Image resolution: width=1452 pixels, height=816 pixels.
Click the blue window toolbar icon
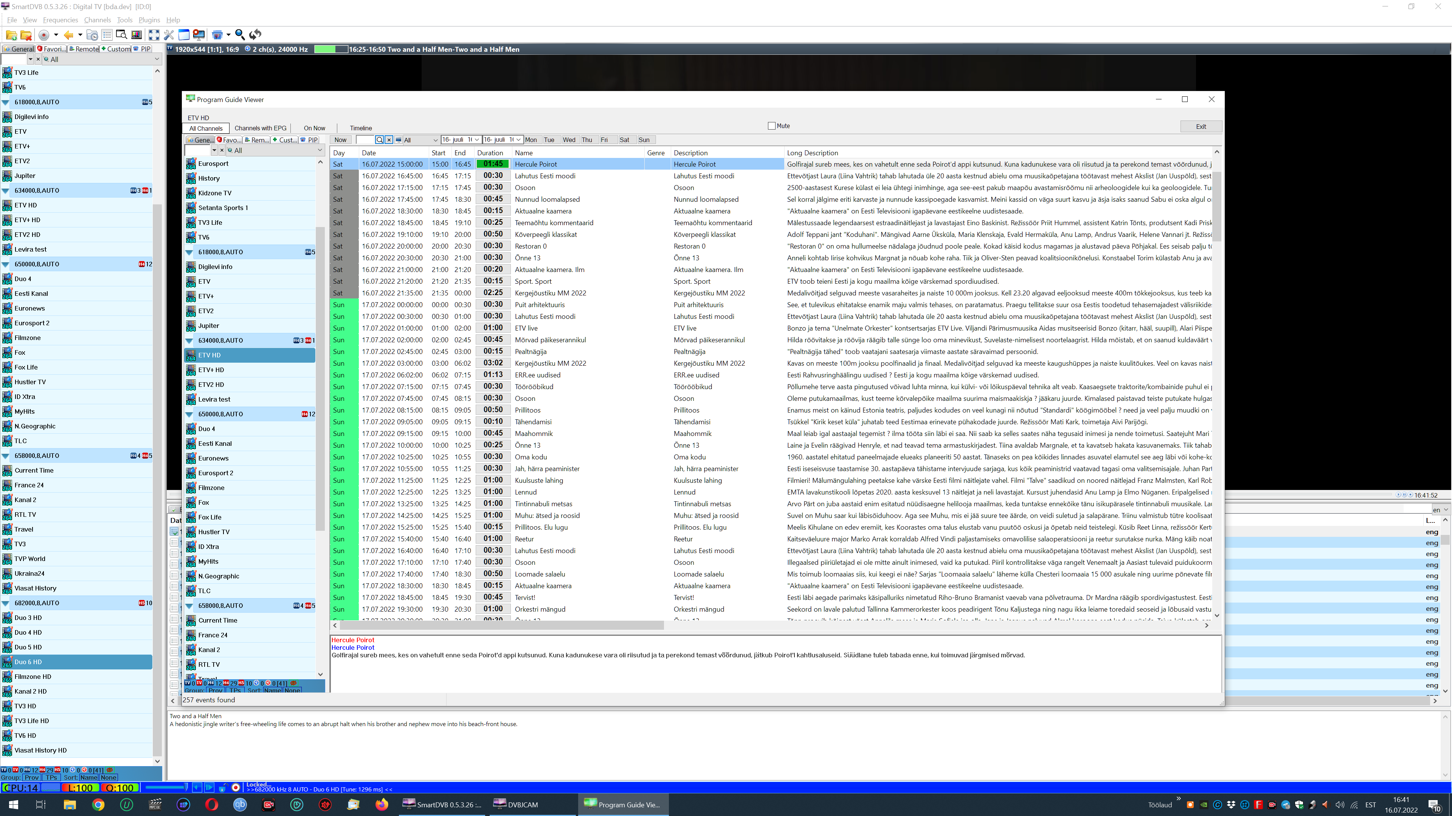[184, 35]
